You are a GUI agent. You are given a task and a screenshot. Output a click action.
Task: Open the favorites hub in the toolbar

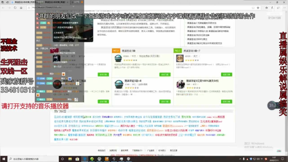click(x=266, y=8)
